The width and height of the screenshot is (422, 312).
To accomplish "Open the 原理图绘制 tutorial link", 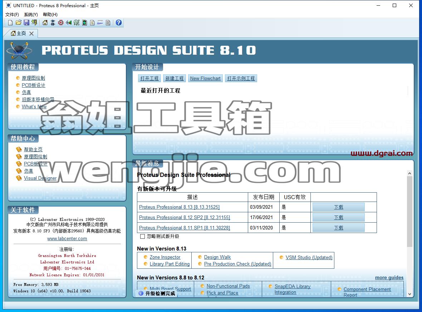I will tap(33, 78).
